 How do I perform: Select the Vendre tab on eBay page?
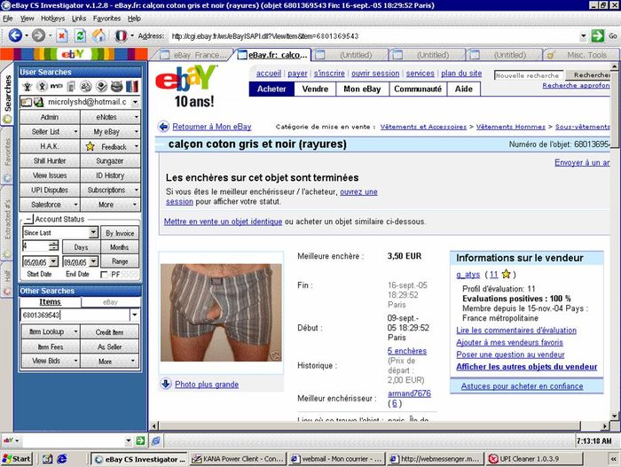315,89
